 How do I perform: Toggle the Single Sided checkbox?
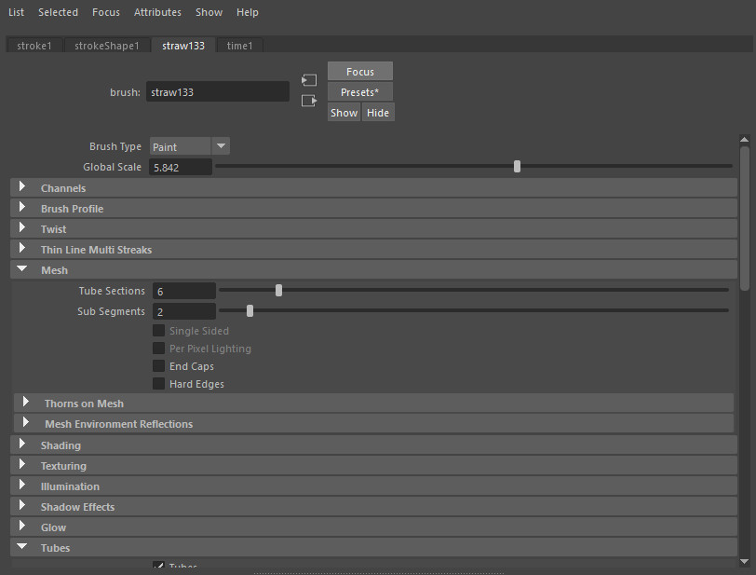tap(158, 331)
